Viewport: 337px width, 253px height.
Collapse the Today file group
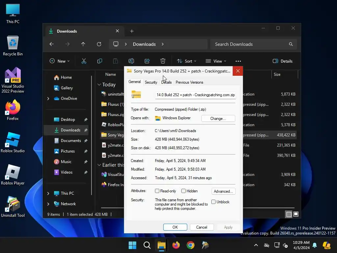pos(99,85)
